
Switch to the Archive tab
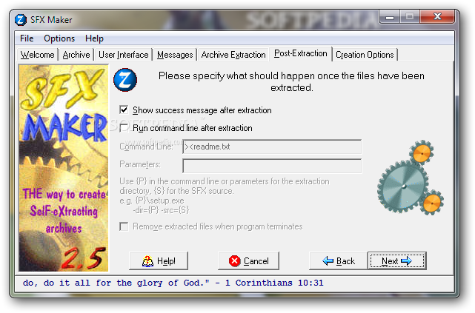pyautogui.click(x=76, y=55)
